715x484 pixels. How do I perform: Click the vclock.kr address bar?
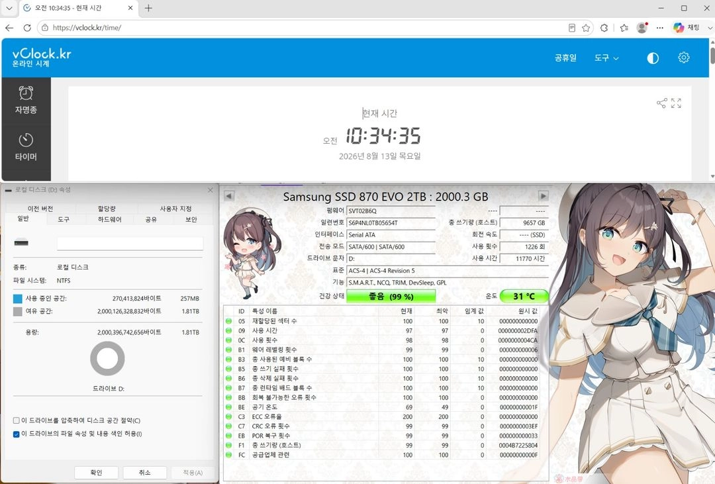pyautogui.click(x=301, y=28)
